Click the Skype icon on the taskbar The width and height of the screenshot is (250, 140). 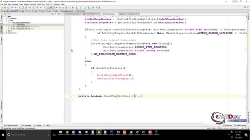(x=80, y=132)
